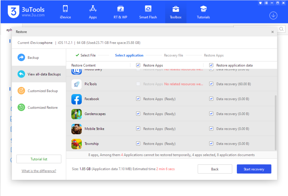
Task: Disable Data recovery for Township
Action: 211,143
